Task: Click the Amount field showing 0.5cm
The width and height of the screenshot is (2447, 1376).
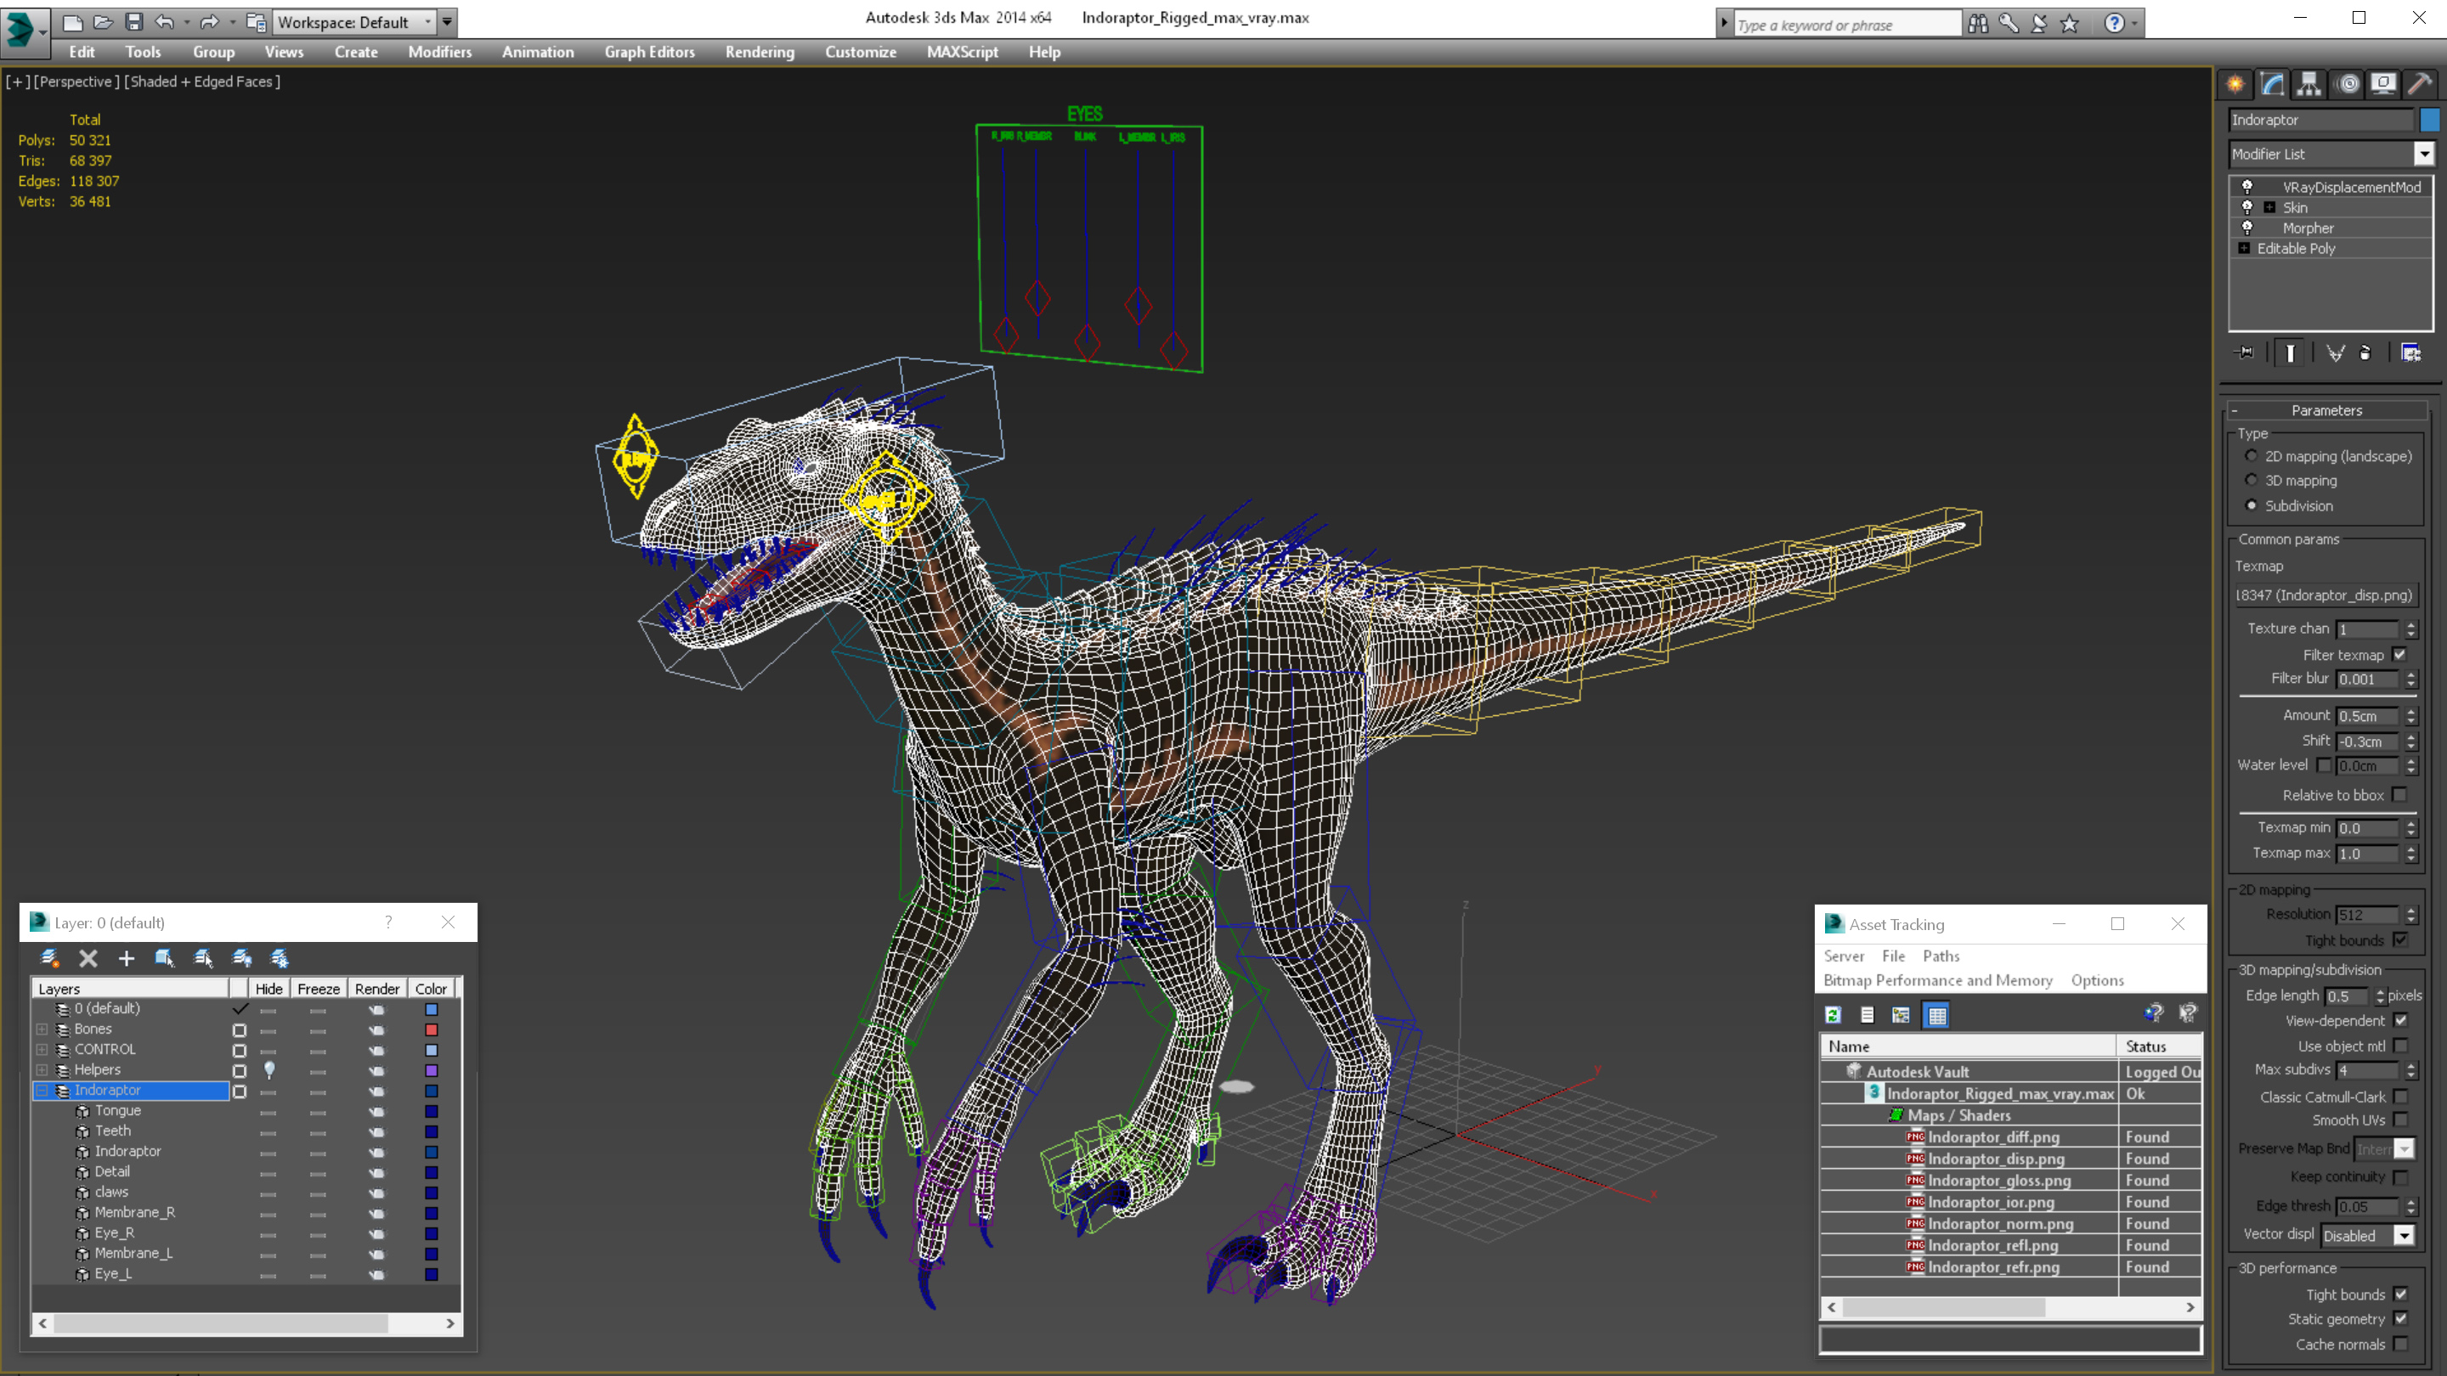Action: click(x=2367, y=716)
